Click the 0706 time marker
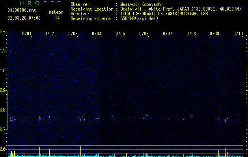 coord(144,34)
